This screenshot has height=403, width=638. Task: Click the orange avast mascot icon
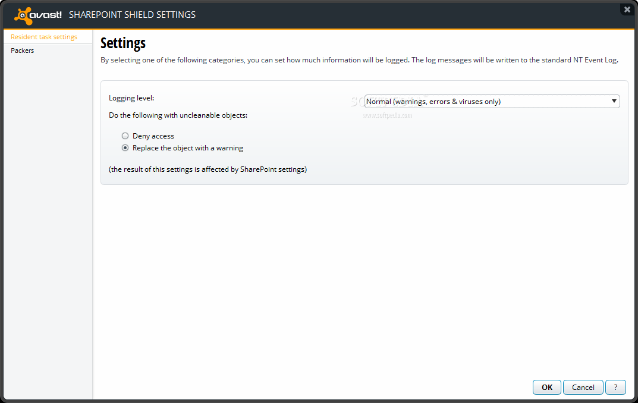[x=24, y=15]
